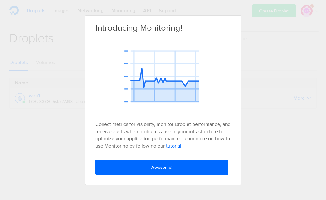The height and width of the screenshot is (200, 326).
Task: Follow the tutorial link
Action: (173, 146)
